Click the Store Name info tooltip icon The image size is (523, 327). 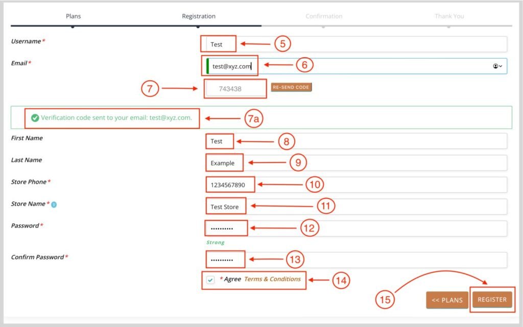(x=54, y=205)
